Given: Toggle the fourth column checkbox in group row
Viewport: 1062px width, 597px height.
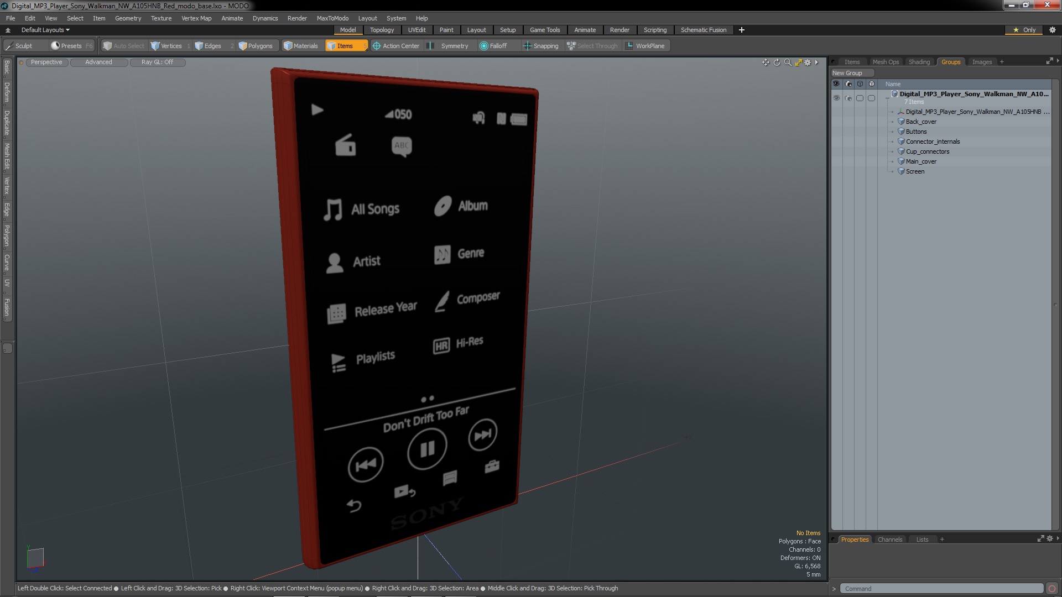Looking at the screenshot, I should click(x=871, y=98).
